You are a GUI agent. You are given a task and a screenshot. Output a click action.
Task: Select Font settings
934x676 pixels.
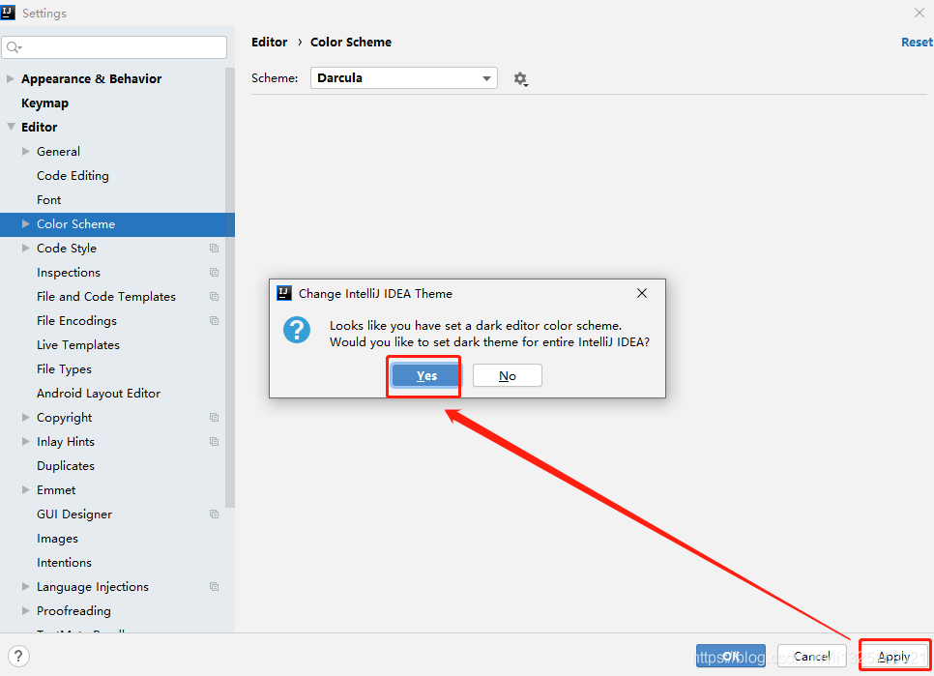pos(49,200)
